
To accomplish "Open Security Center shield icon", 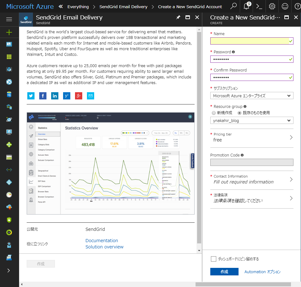I will (x=9, y=220).
